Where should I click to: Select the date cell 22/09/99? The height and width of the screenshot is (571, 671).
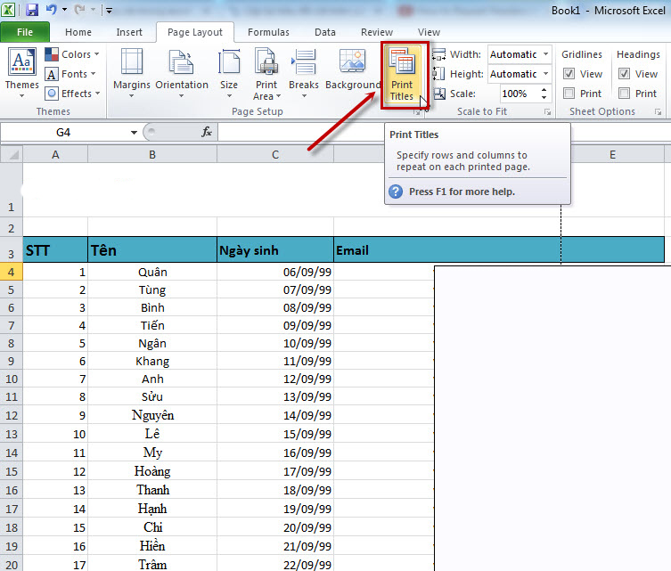pos(275,565)
